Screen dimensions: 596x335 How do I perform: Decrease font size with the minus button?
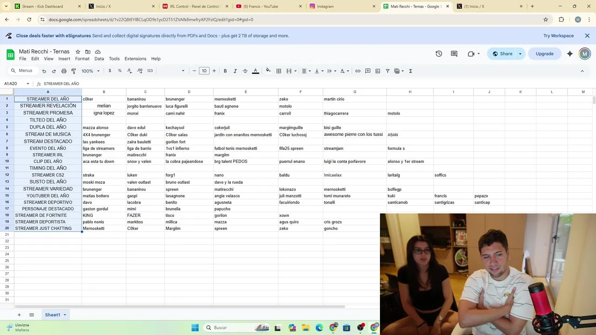[194, 71]
